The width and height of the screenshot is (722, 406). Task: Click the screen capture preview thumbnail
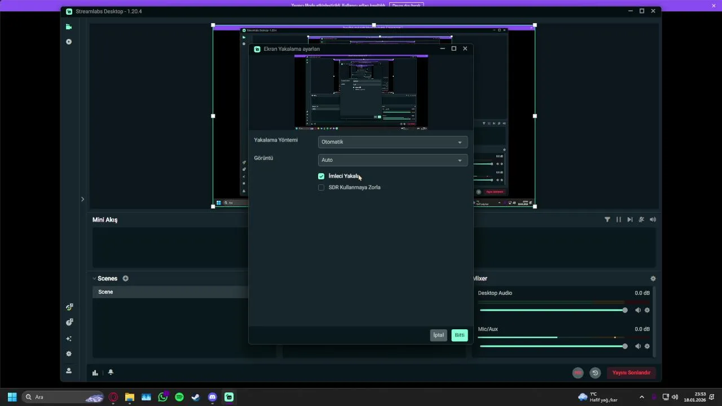click(x=361, y=92)
